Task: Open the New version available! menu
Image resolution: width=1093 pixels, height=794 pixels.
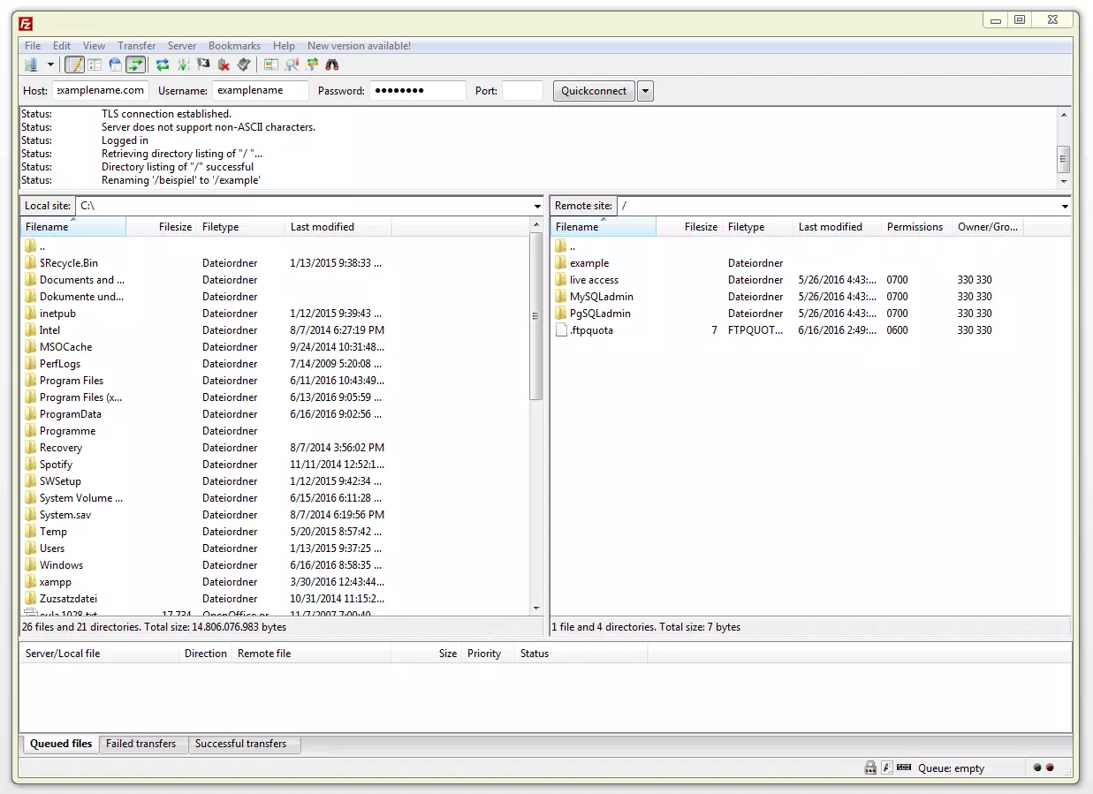Action: (x=359, y=46)
